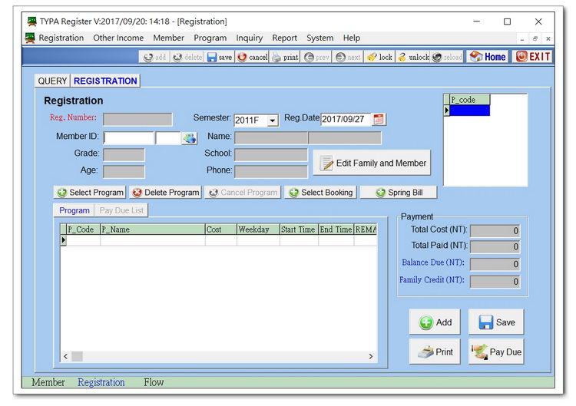
Task: Click the member lookup icon beside Member ID
Action: [x=189, y=138]
